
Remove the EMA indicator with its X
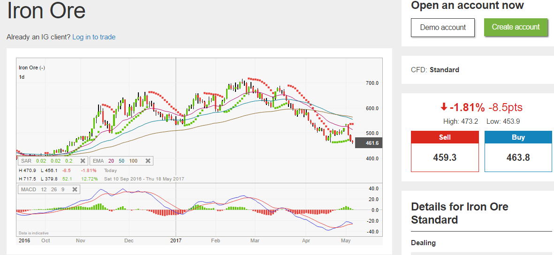(148, 161)
